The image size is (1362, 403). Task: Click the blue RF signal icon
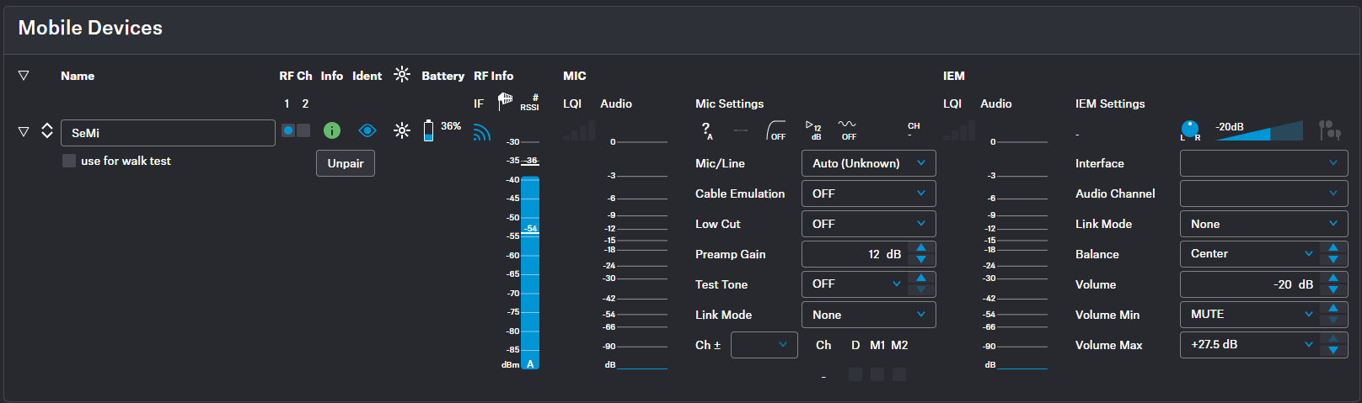[481, 132]
